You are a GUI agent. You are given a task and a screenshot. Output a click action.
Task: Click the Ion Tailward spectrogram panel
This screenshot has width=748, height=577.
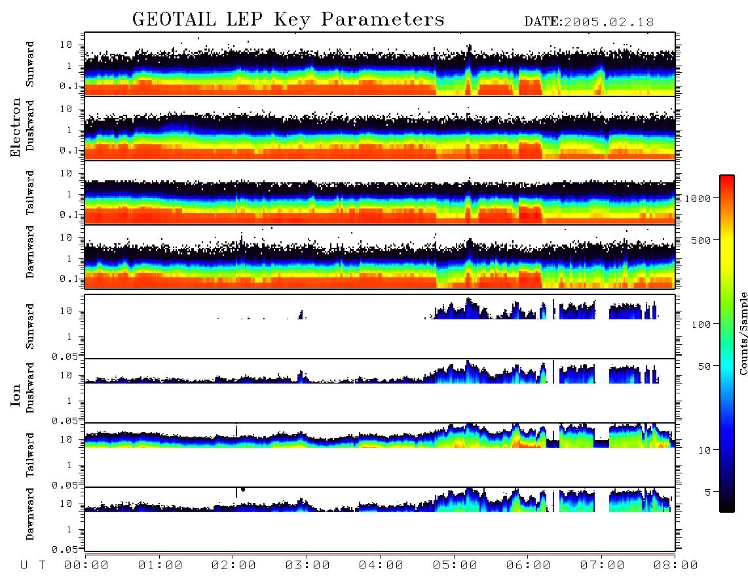point(380,455)
